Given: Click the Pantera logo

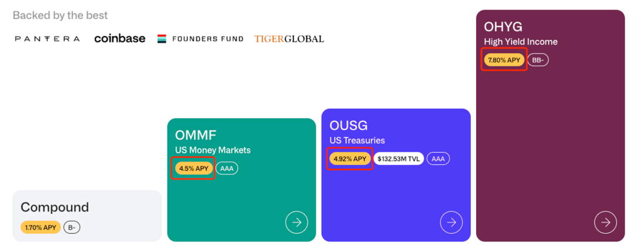Looking at the screenshot, I should pos(47,39).
